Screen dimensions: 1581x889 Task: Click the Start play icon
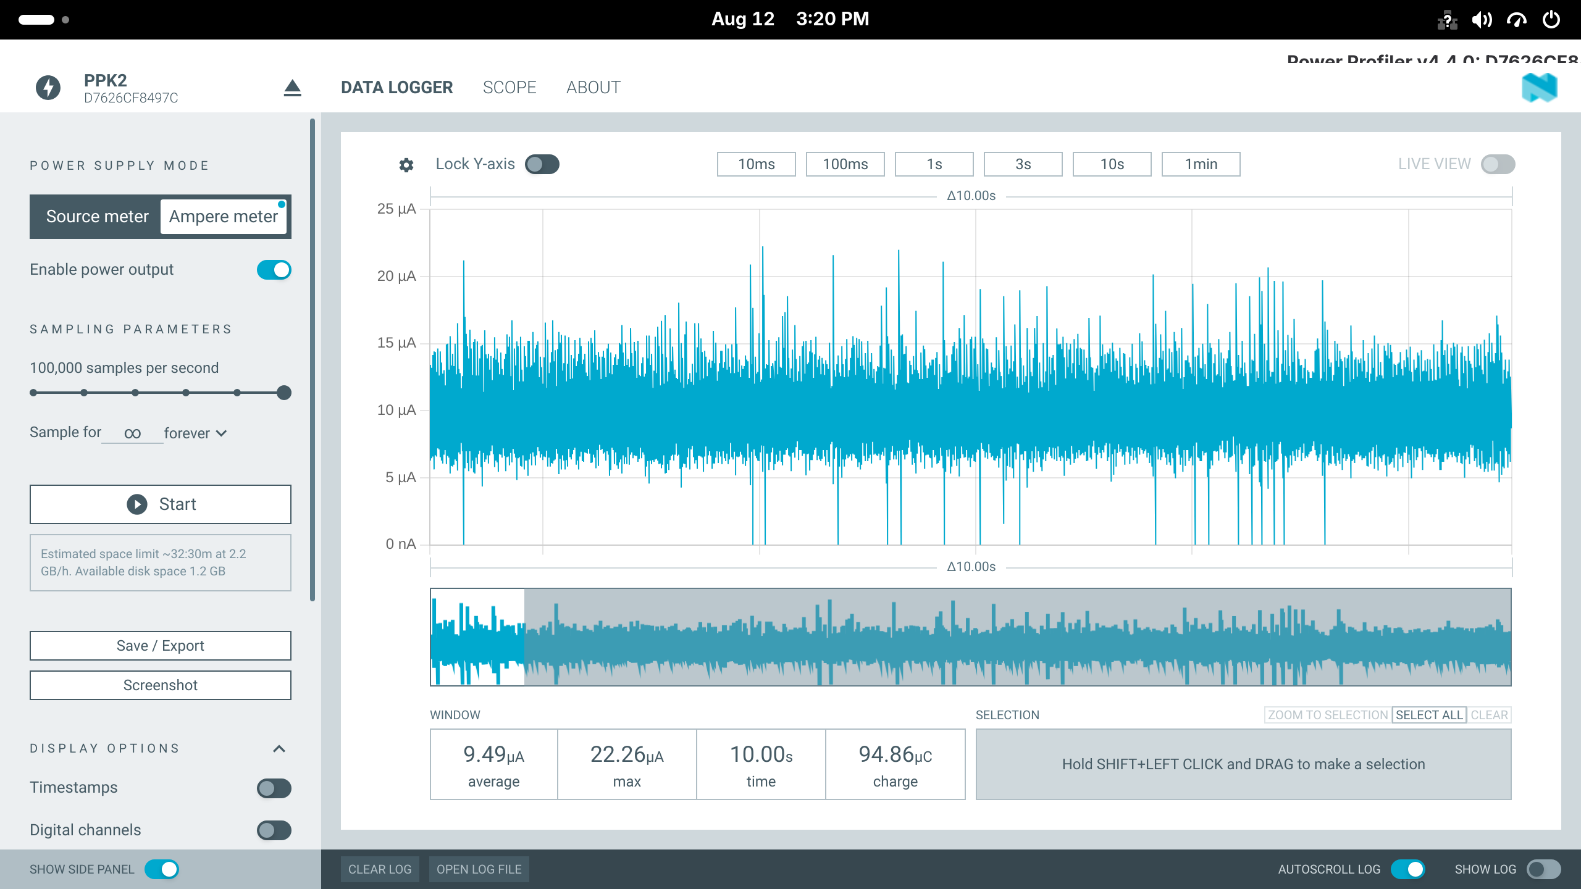(x=136, y=504)
